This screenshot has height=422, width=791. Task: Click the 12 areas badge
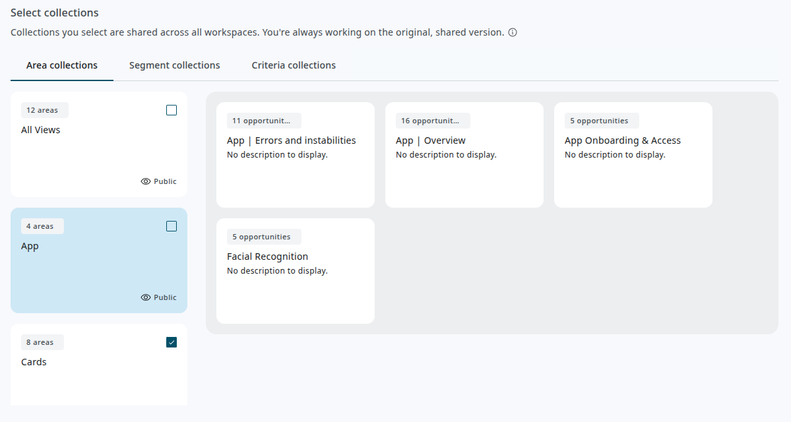[x=44, y=110]
